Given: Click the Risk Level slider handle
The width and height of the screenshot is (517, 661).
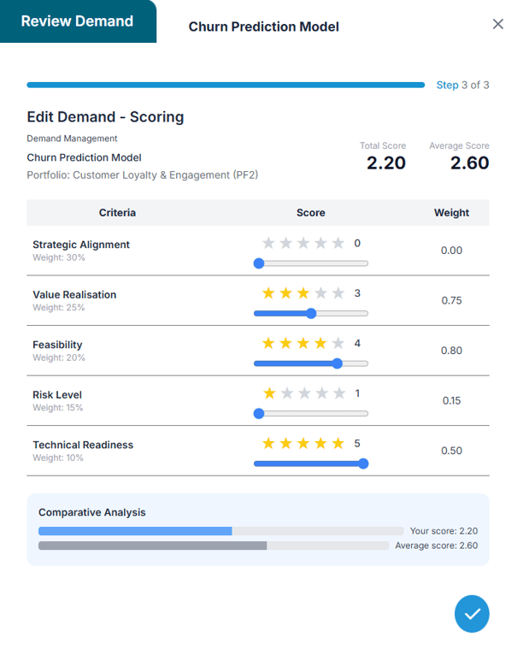Looking at the screenshot, I should pos(259,414).
